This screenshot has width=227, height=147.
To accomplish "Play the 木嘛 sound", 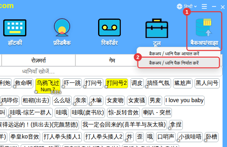I will coord(96,101).
